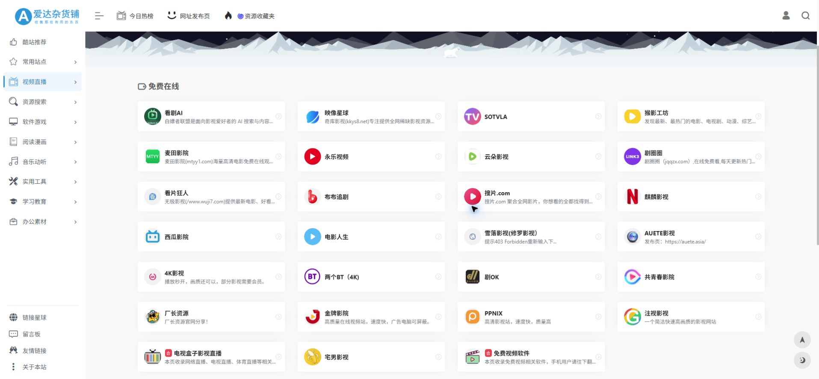The image size is (819, 379).
Task: Click the 实用工具 wrench icon
Action: coord(13,181)
